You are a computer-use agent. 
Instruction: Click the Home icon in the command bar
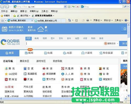(69, 20)
